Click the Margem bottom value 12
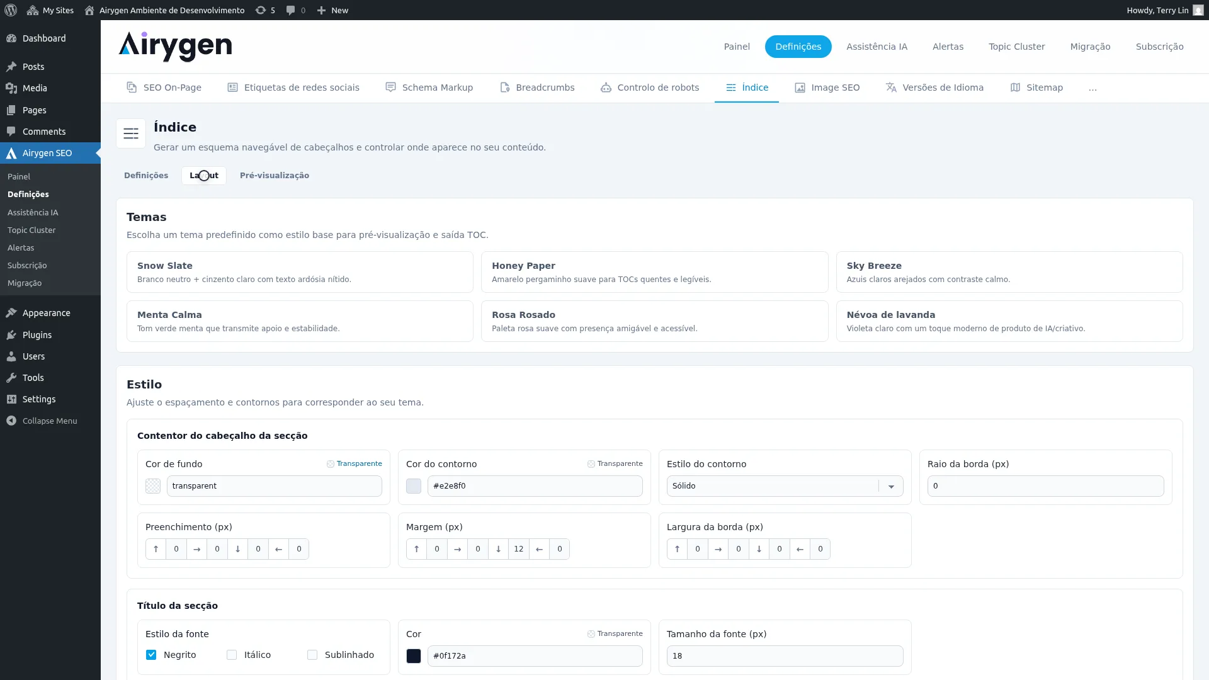This screenshot has height=680, width=1209. click(519, 549)
